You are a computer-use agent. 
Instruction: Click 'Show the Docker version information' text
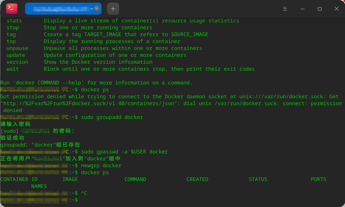(x=98, y=62)
